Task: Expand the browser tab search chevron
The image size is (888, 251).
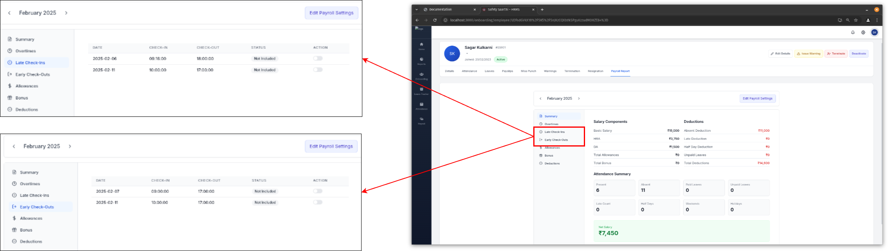Action: 417,10
